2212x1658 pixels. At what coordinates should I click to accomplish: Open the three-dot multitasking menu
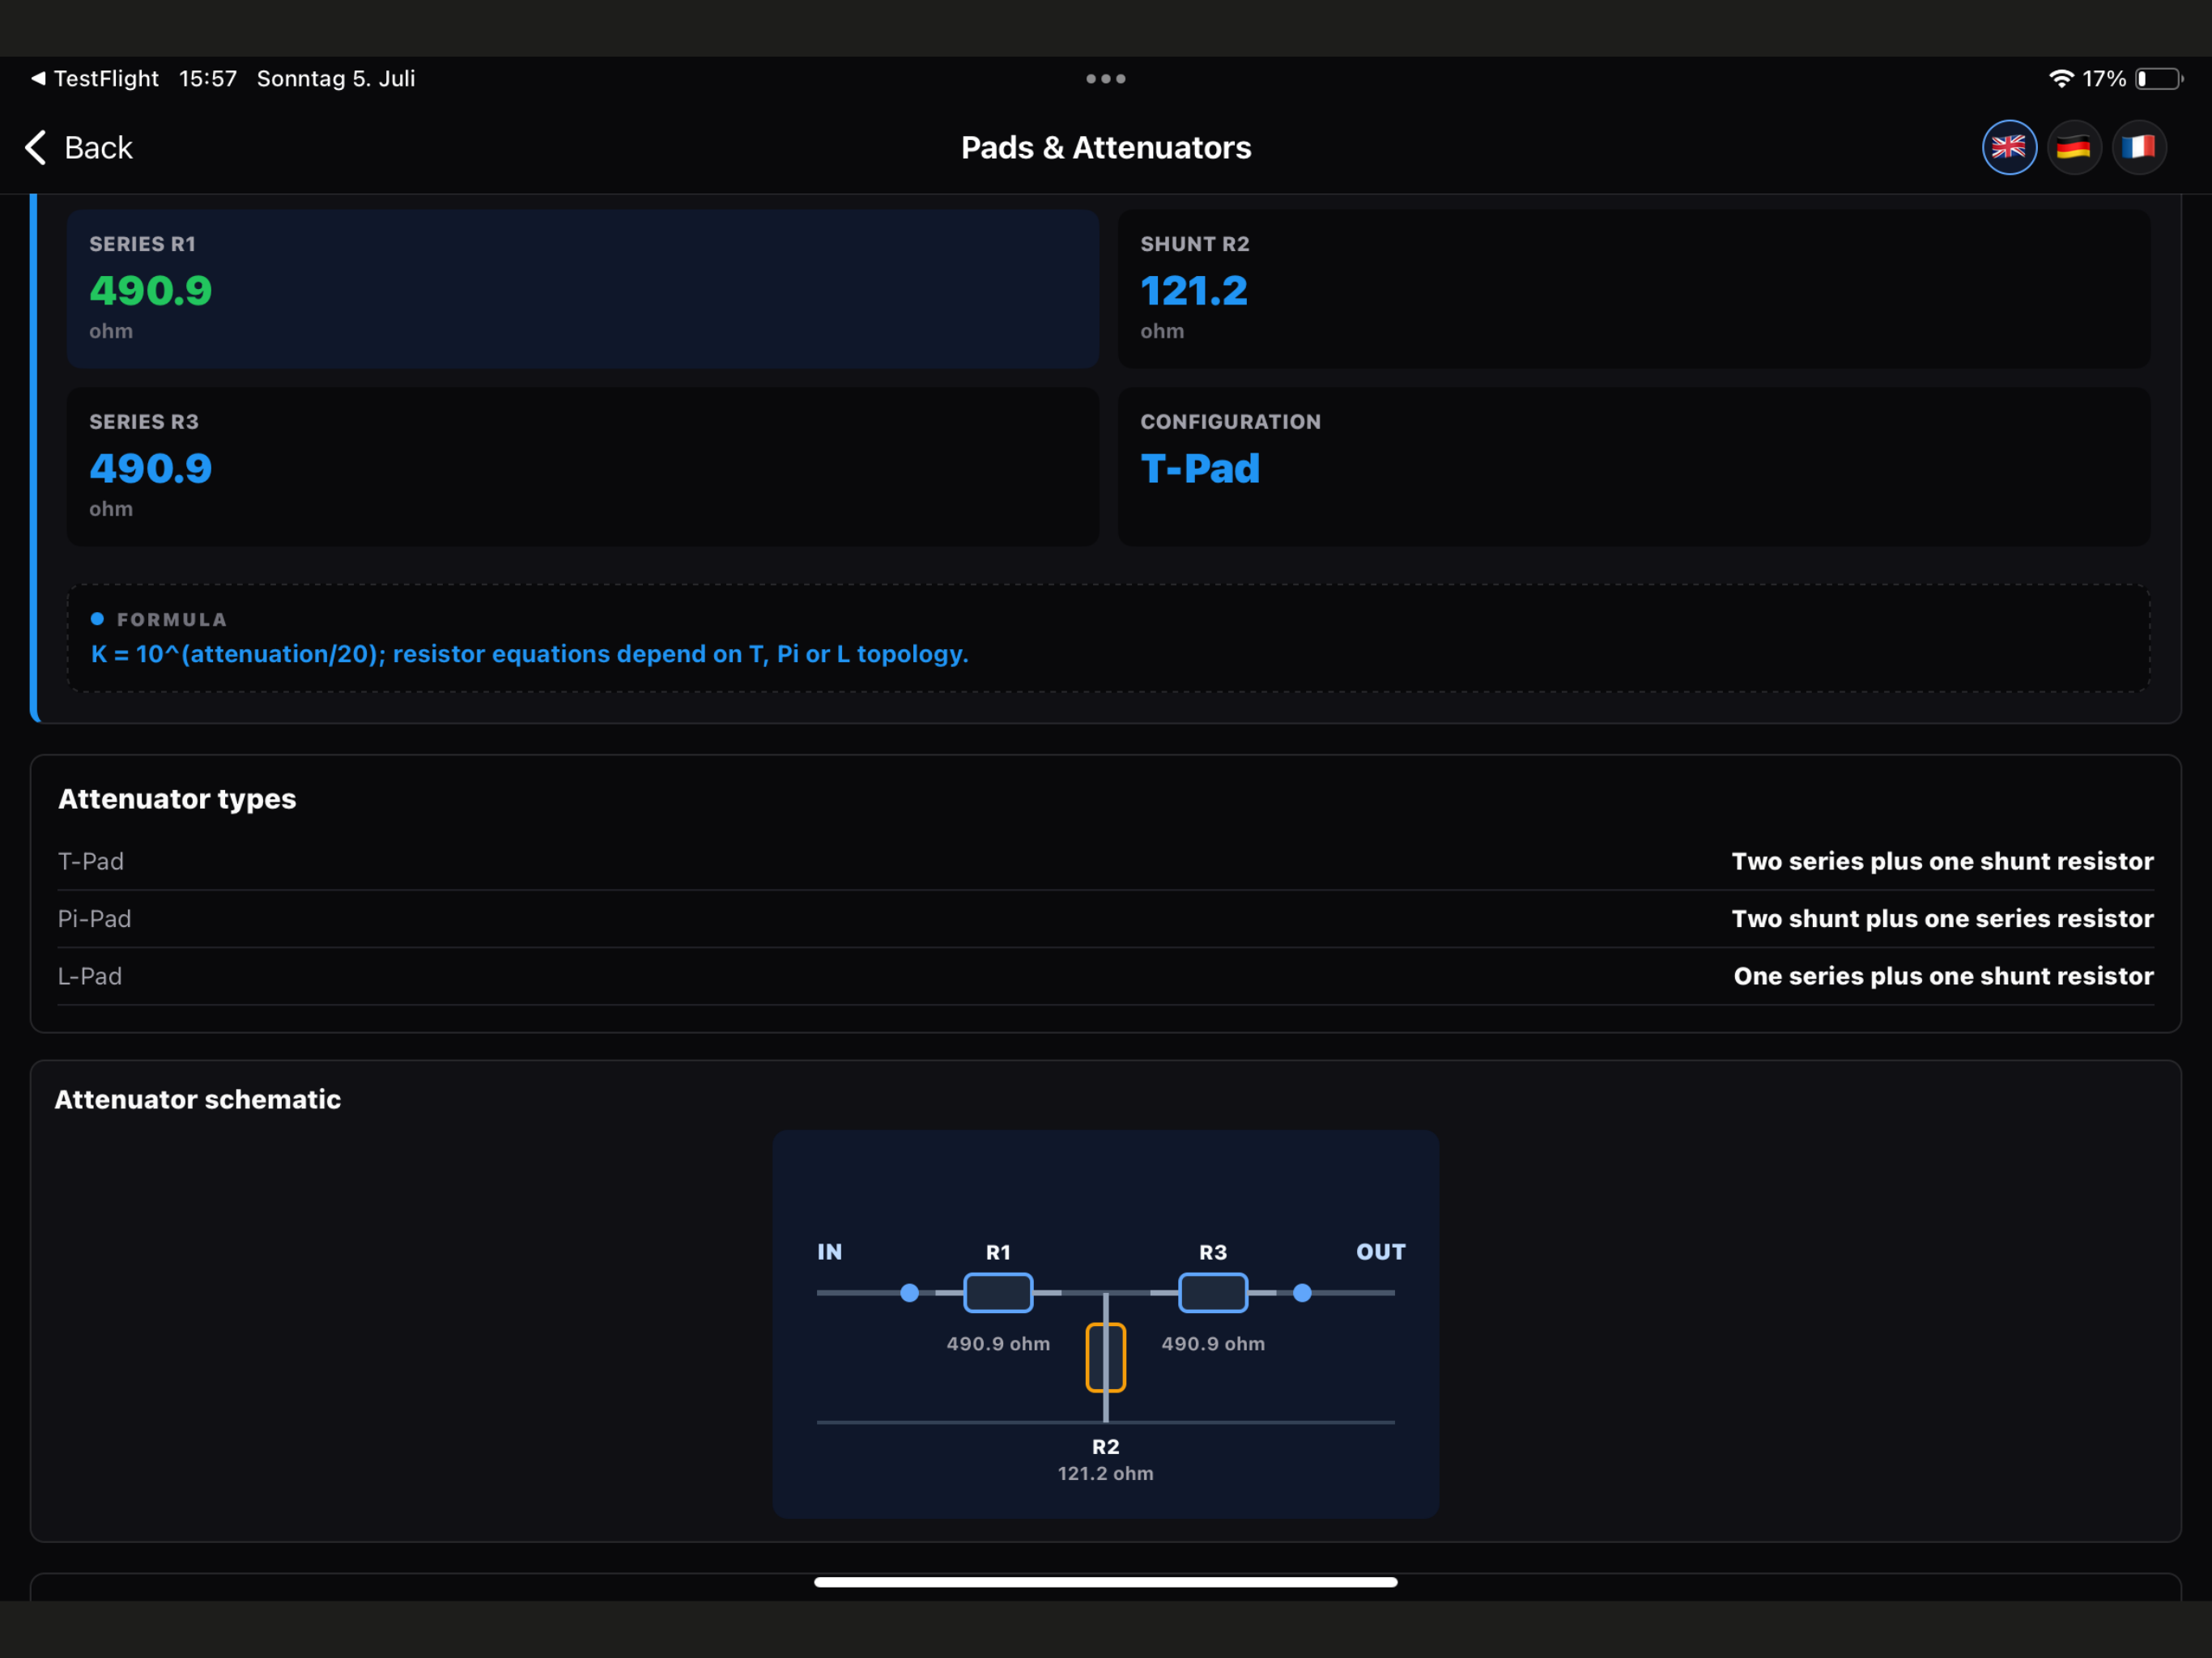point(1106,78)
